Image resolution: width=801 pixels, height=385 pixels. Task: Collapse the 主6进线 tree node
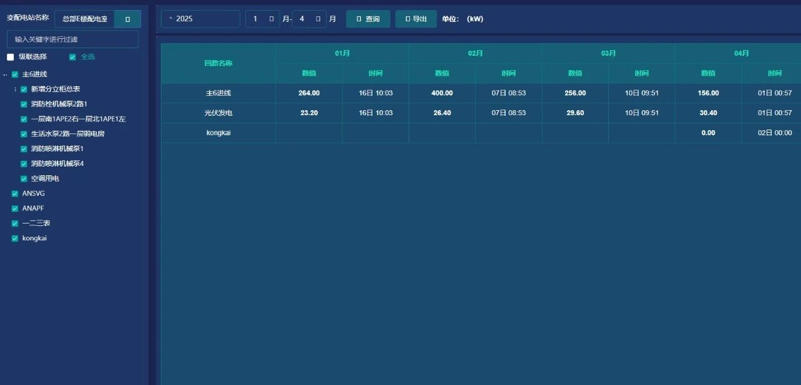coord(5,74)
